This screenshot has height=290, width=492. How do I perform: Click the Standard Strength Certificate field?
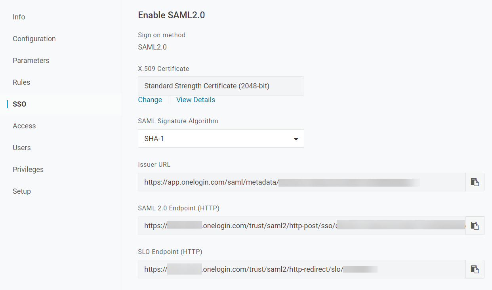[x=221, y=86]
